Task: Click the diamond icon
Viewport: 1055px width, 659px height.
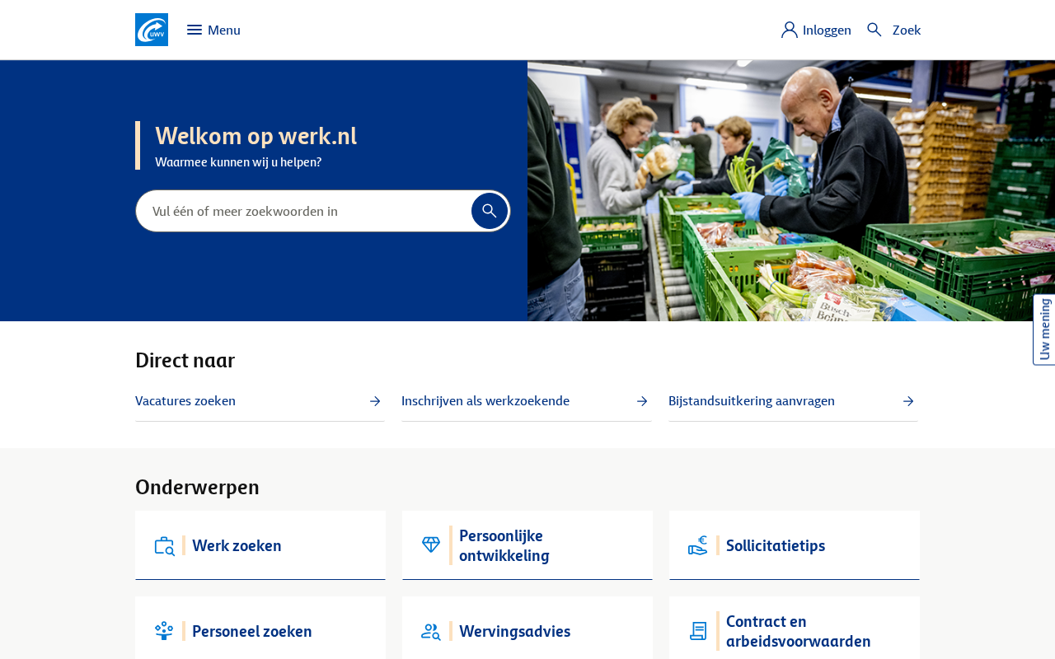Action: click(431, 545)
